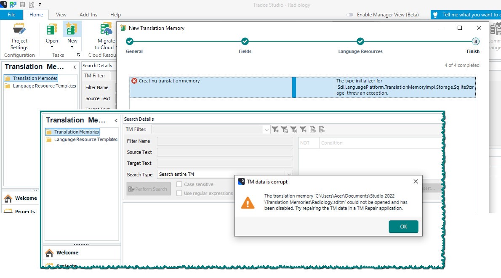Screen dimensions: 501x278
Task: Open the Customize Quick Access Toolbar arrow
Action: click(x=40, y=5)
